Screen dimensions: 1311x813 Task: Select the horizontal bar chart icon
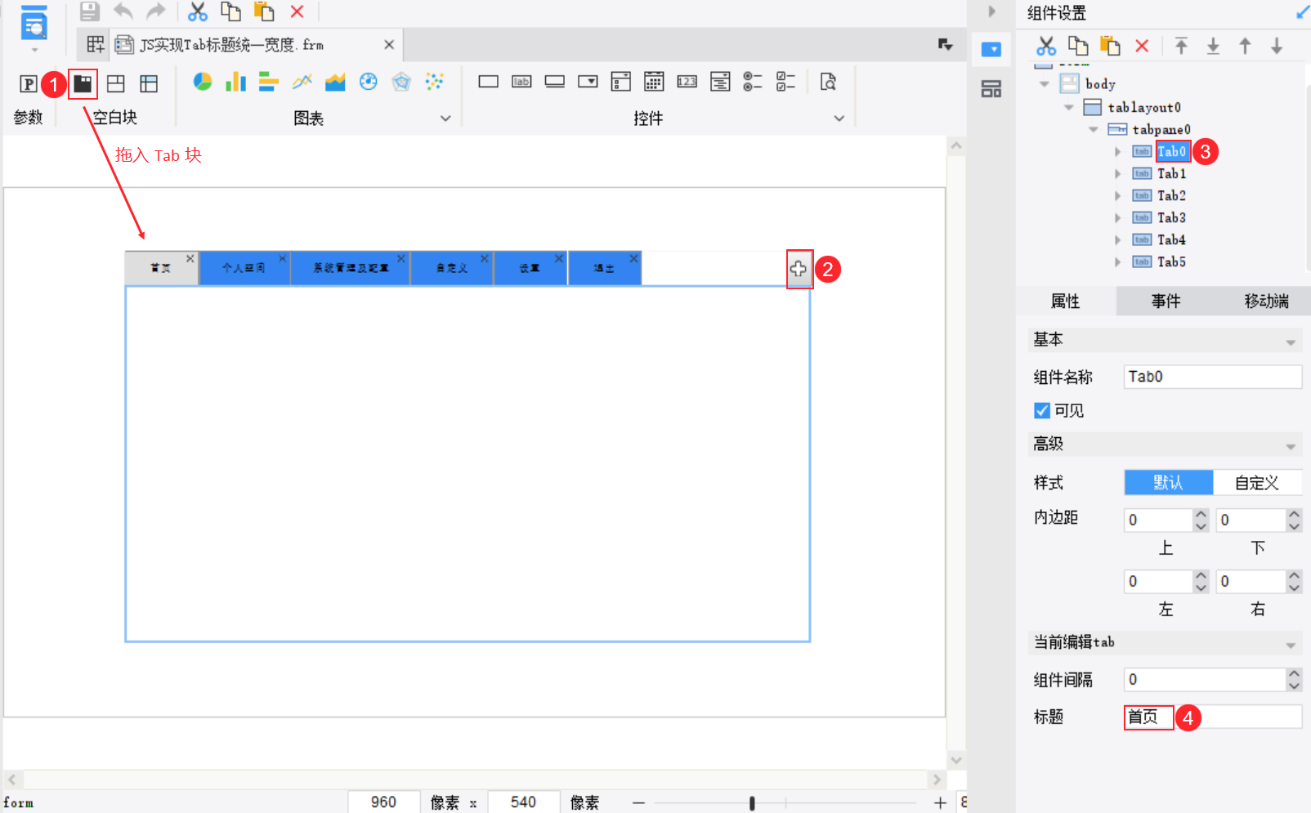[269, 82]
